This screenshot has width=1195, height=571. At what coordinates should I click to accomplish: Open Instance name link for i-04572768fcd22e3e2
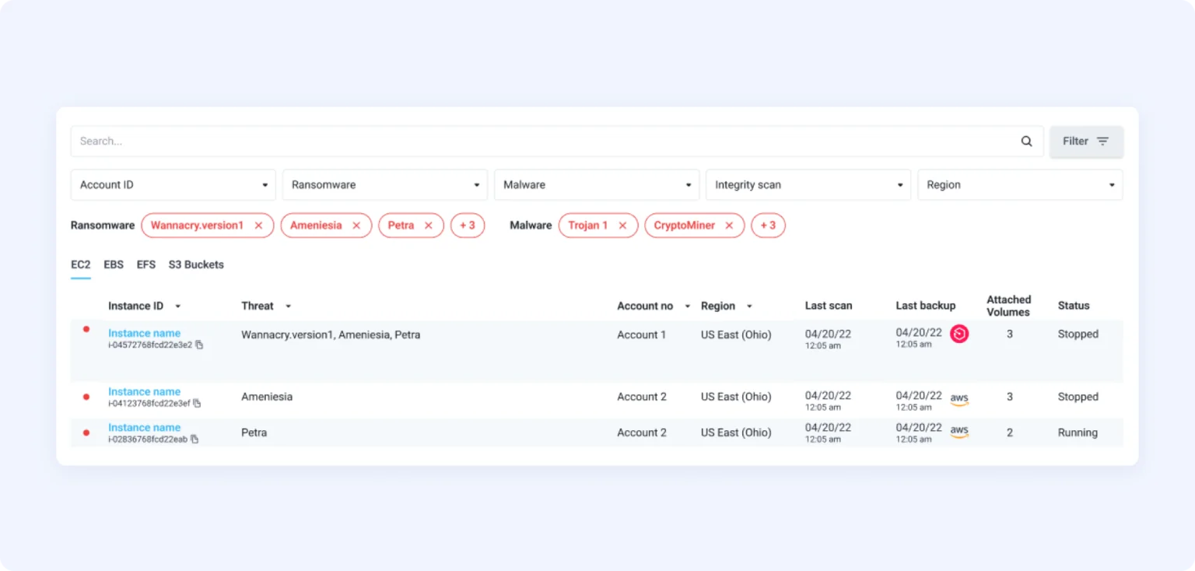pyautogui.click(x=144, y=333)
